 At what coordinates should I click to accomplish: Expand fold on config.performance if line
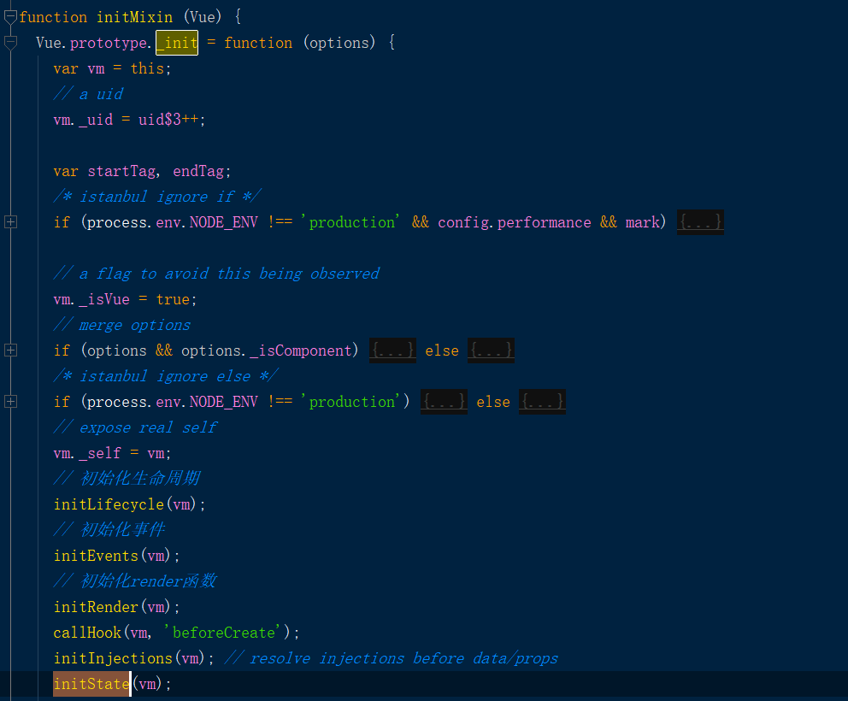[x=10, y=222]
